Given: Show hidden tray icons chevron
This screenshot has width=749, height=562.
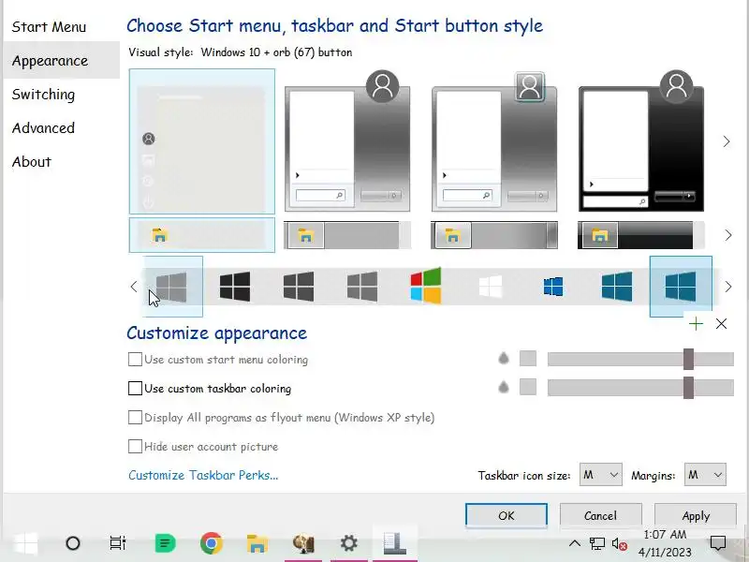Looking at the screenshot, I should pos(575,543).
